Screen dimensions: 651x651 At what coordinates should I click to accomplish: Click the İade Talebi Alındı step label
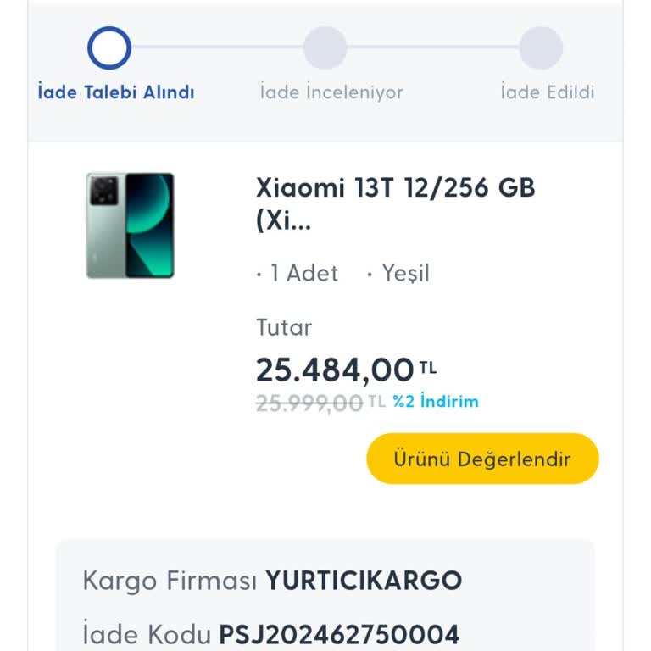click(116, 92)
